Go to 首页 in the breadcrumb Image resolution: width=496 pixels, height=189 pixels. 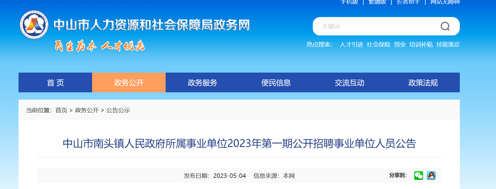[61, 110]
